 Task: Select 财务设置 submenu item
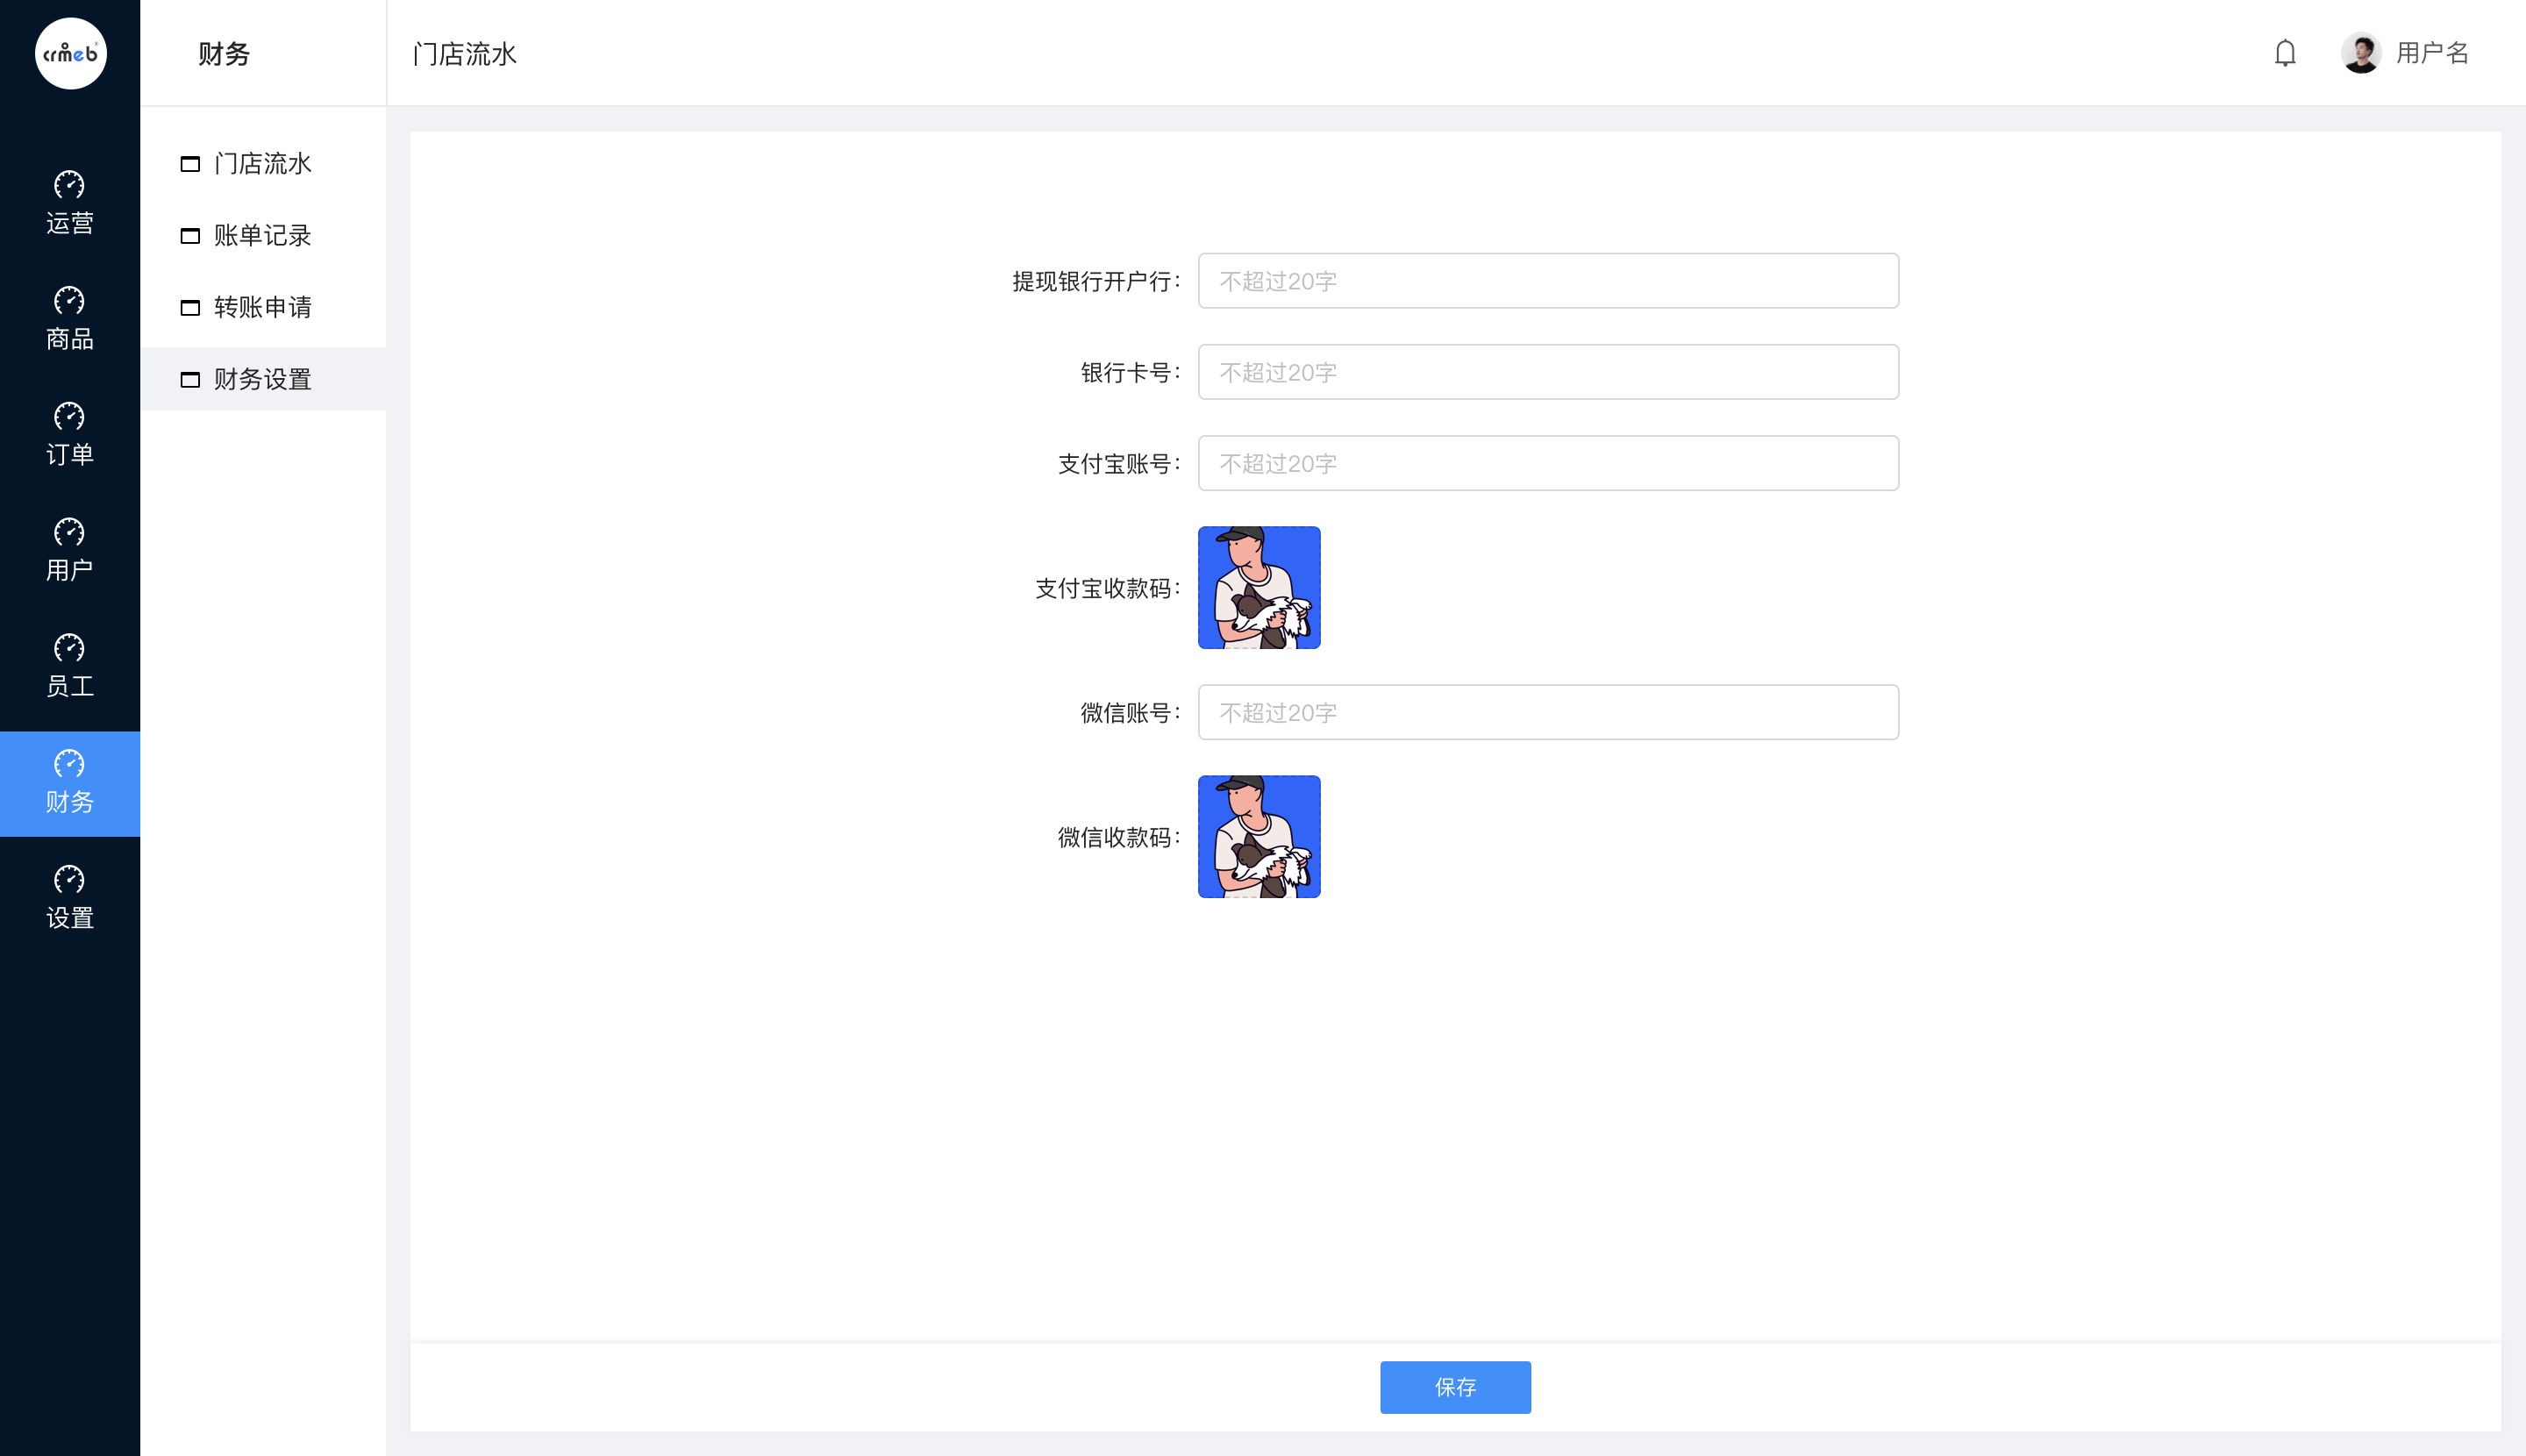pos(263,379)
